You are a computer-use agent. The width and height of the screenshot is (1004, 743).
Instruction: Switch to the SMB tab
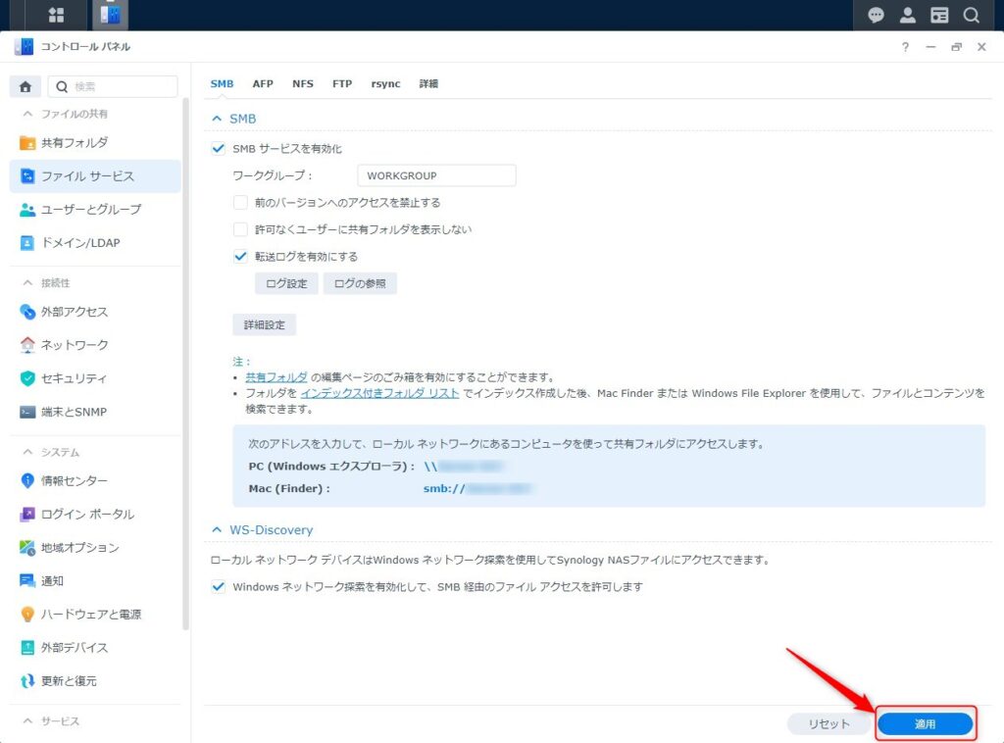(222, 84)
